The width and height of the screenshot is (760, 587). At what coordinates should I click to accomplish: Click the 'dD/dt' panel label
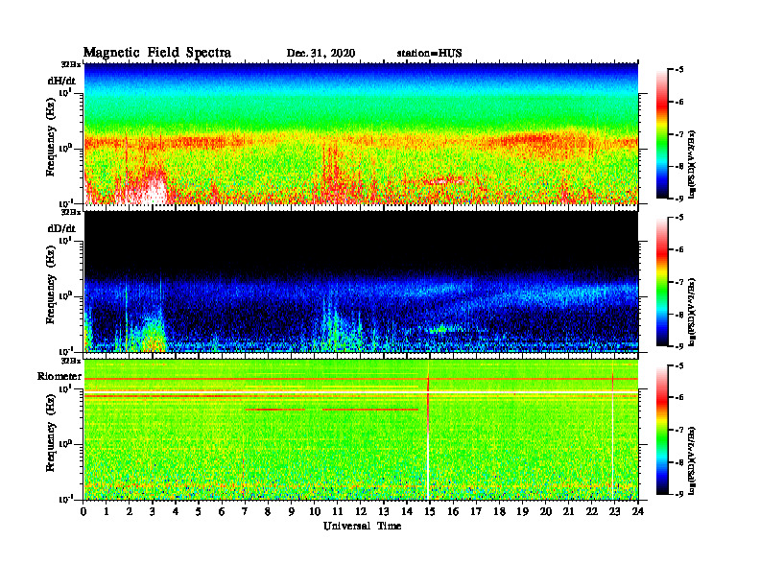click(x=61, y=228)
